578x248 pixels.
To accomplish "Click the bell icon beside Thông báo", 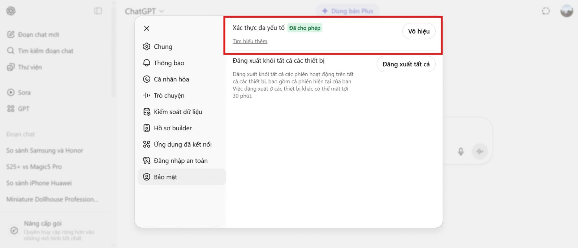I will (x=147, y=63).
